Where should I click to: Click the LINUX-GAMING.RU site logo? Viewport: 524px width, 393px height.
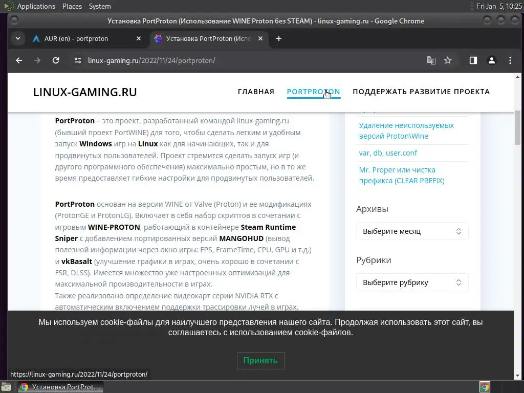coord(85,92)
